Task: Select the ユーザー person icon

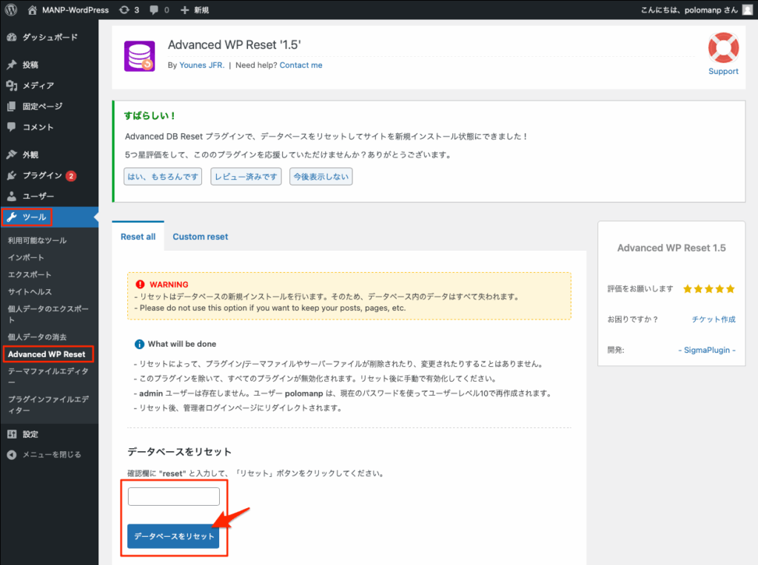Action: pyautogui.click(x=12, y=196)
